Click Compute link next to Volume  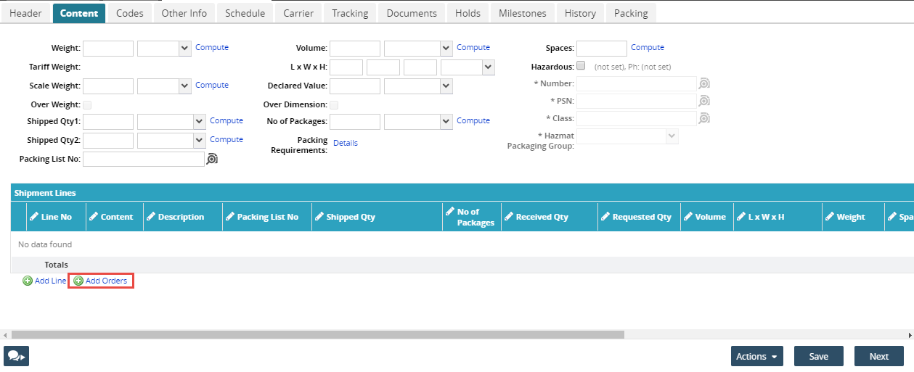473,48
